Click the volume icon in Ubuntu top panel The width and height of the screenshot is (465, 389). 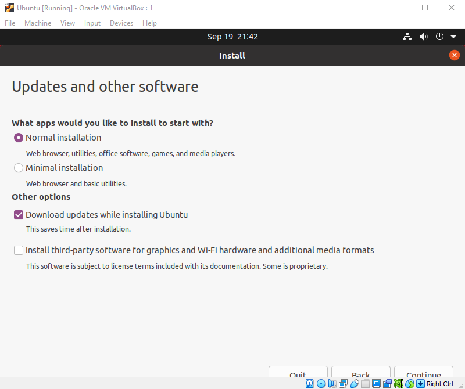[x=423, y=36]
